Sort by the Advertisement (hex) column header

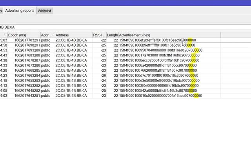click(169, 35)
